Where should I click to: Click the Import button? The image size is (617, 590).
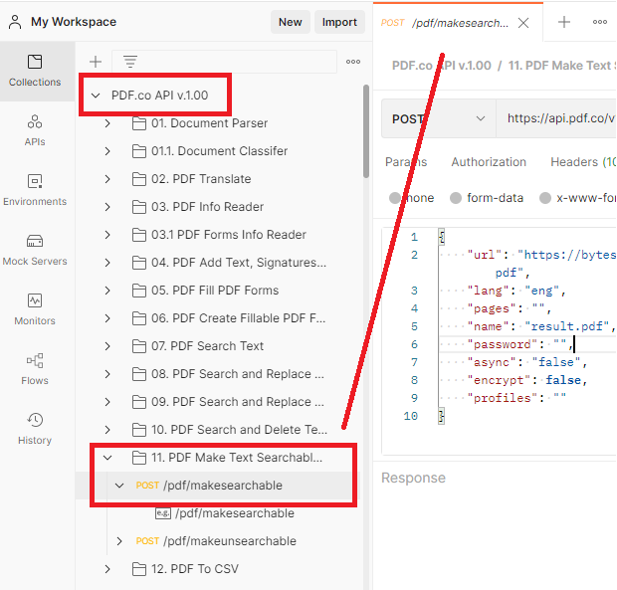[339, 22]
